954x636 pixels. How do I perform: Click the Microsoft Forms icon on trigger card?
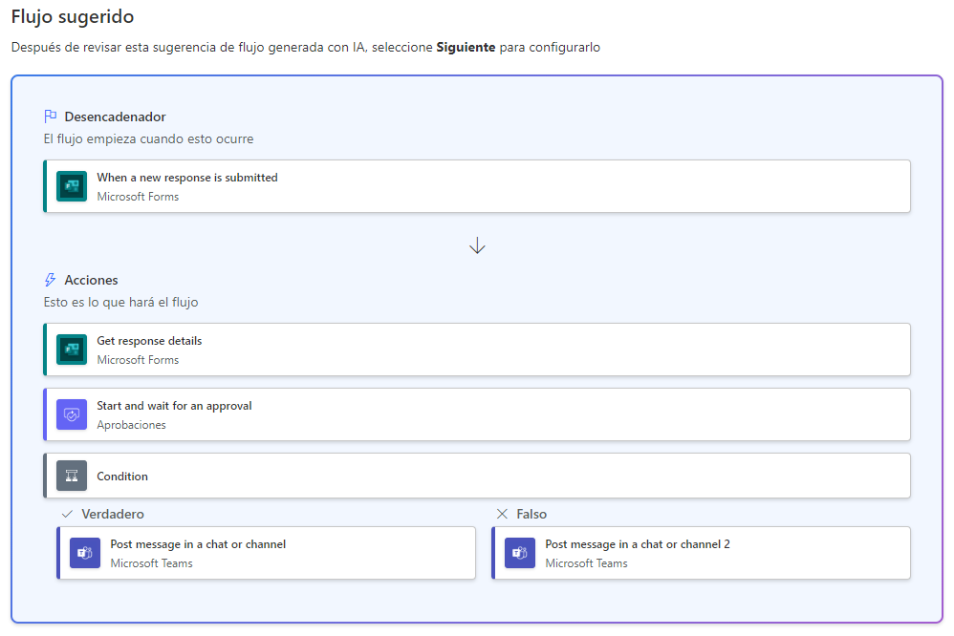click(x=72, y=186)
